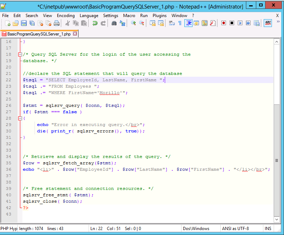Click the Undo arrow icon
Screen dimensions: 284x235
(x=95, y=23)
